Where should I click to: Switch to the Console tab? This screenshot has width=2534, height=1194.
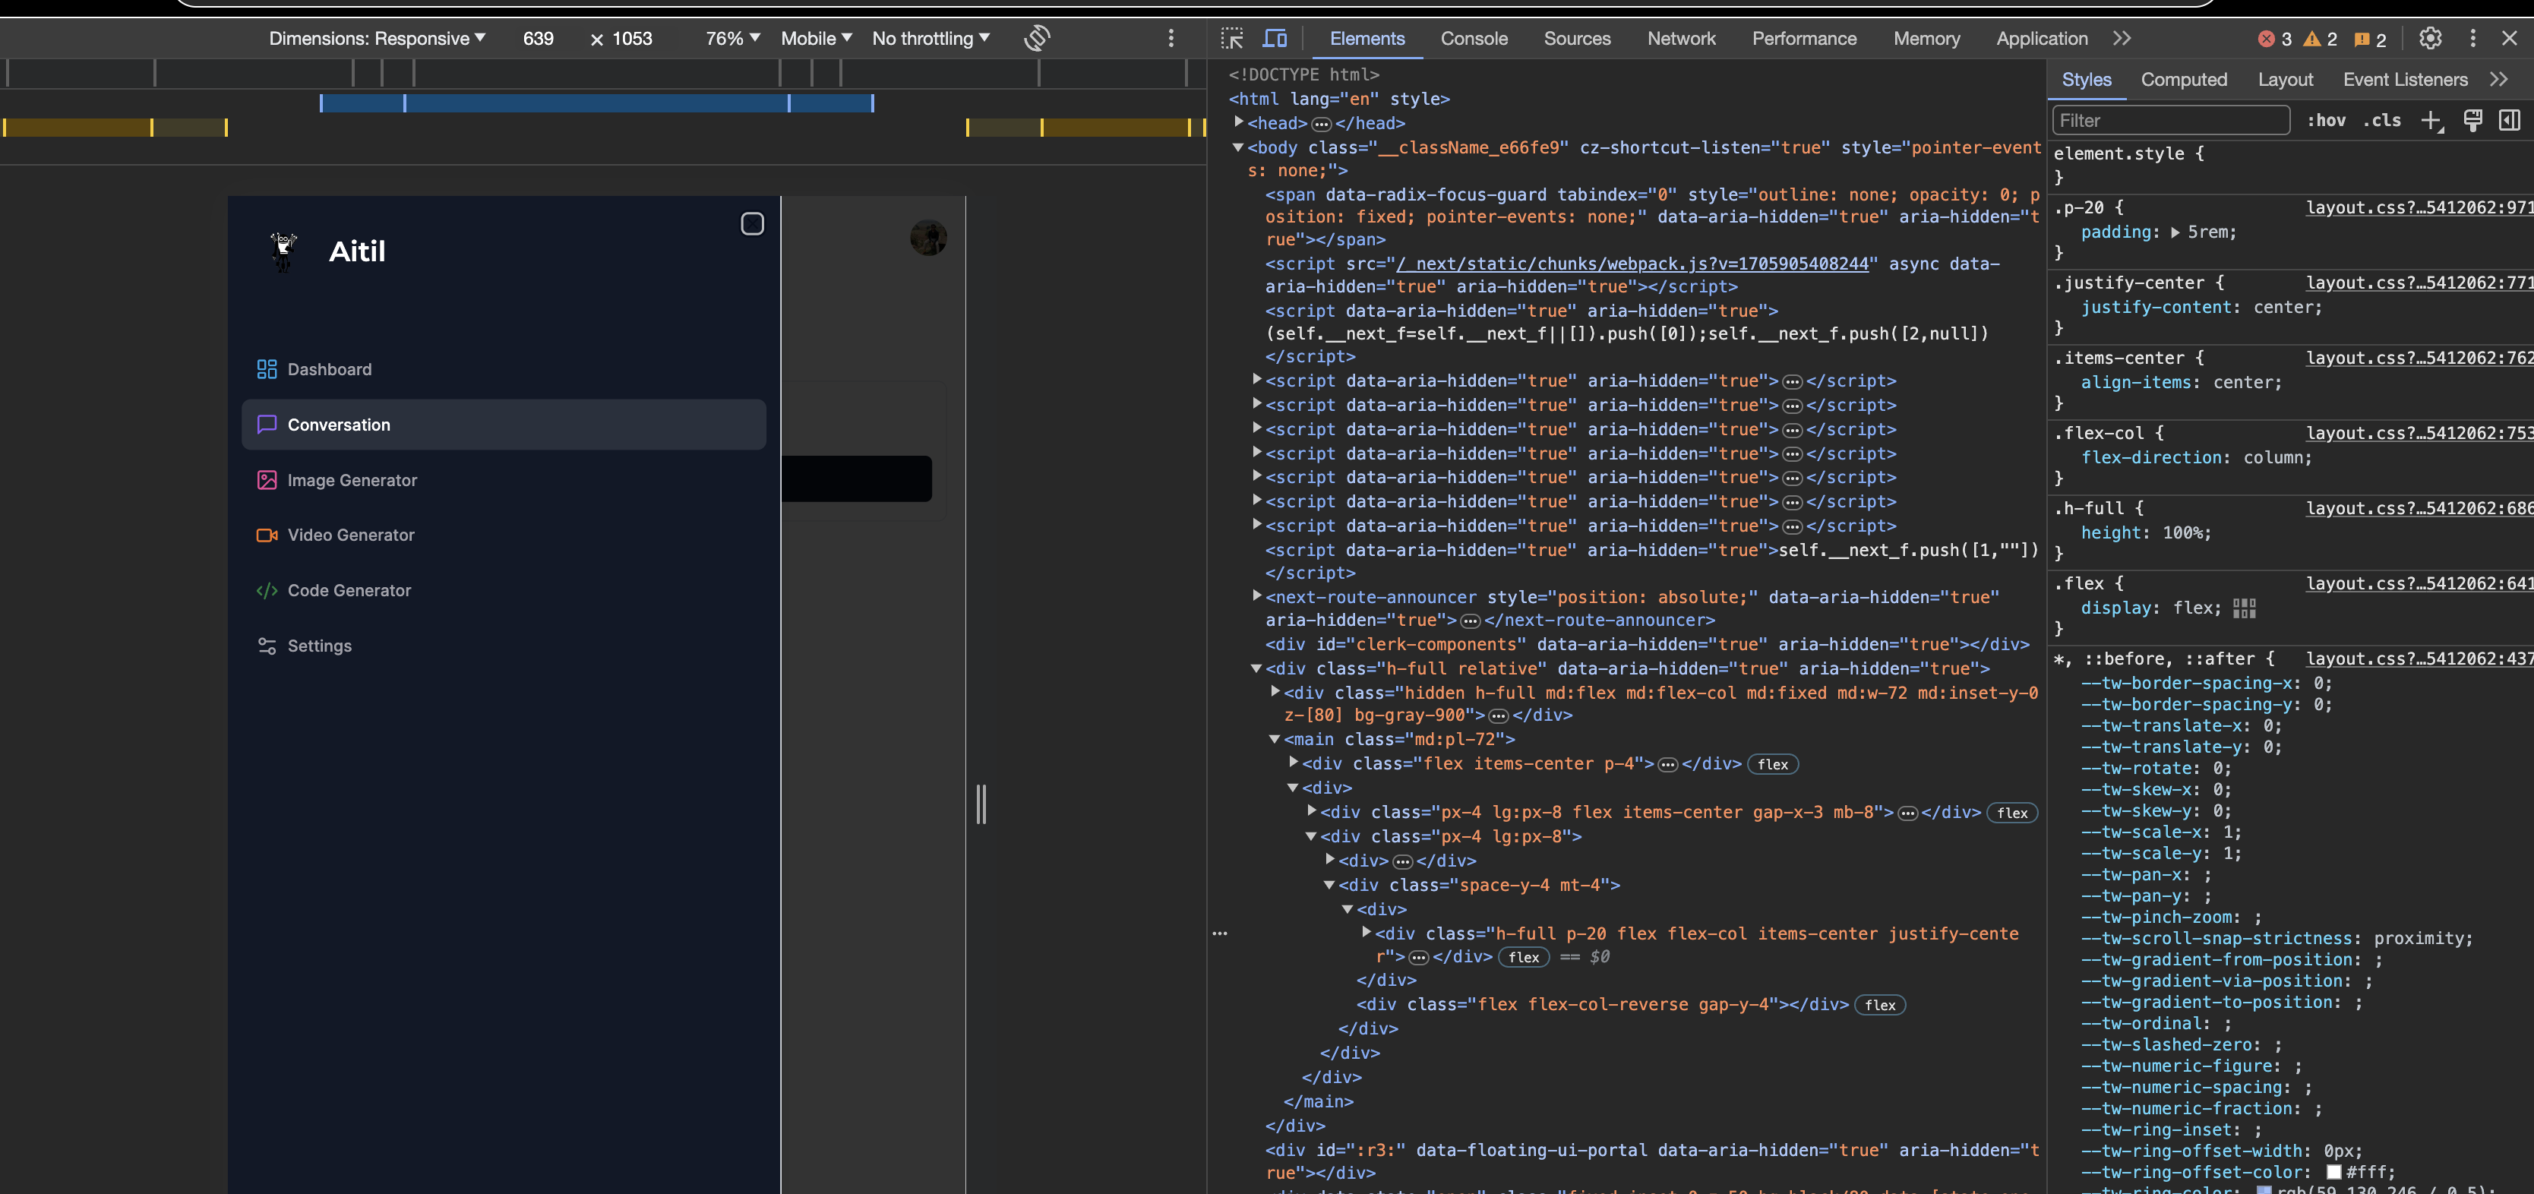coord(1473,39)
